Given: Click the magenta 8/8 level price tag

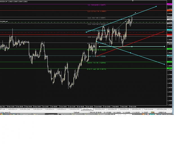Looking at the screenshot, I should 170,4.
